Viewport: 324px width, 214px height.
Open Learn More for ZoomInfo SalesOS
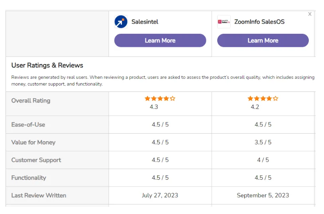(263, 41)
